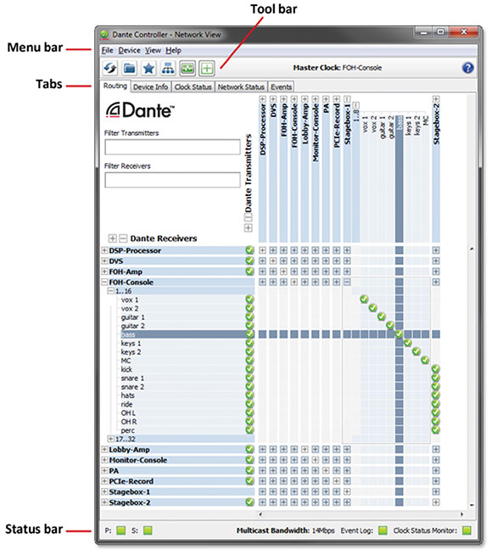Click the P: primary status indicator
The height and width of the screenshot is (555, 492).
click(x=121, y=530)
